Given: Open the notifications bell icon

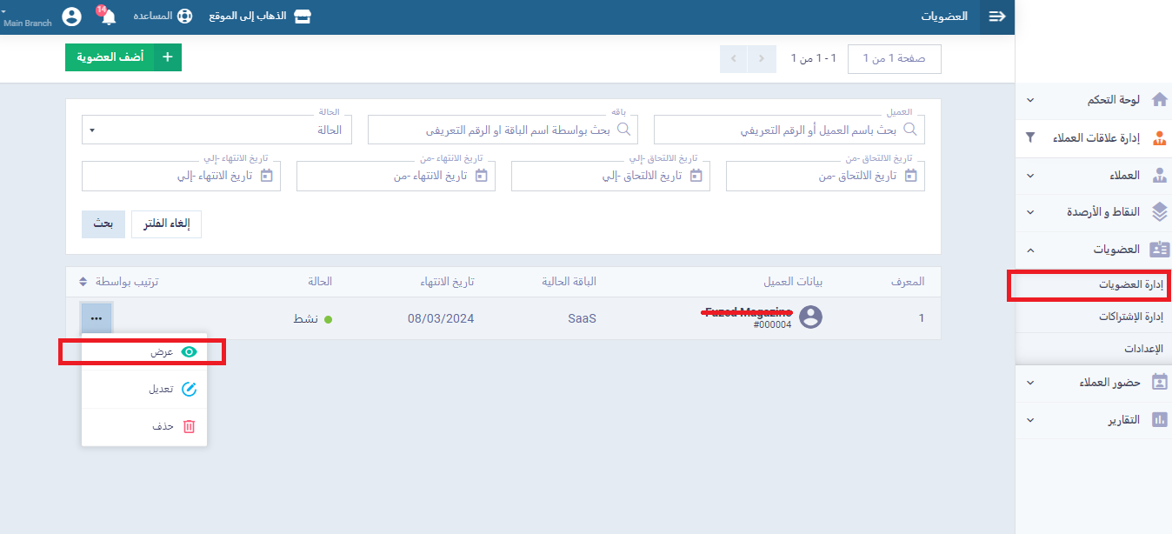Looking at the screenshot, I should point(109,17).
